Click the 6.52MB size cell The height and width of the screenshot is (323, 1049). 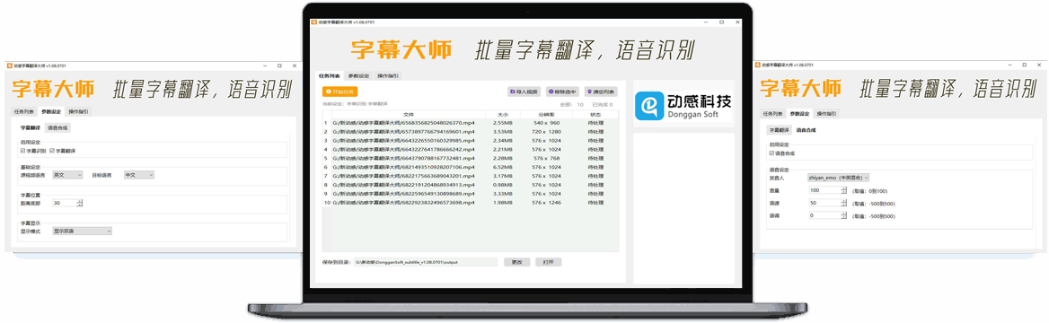click(x=503, y=167)
